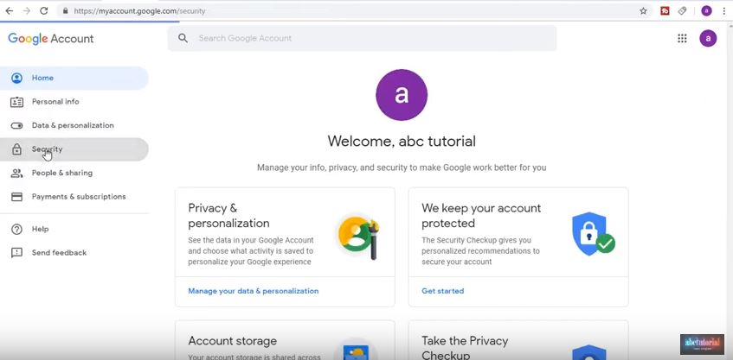Viewport: 733px width, 360px height.
Task: Click the Google Account logo
Action: click(x=51, y=39)
